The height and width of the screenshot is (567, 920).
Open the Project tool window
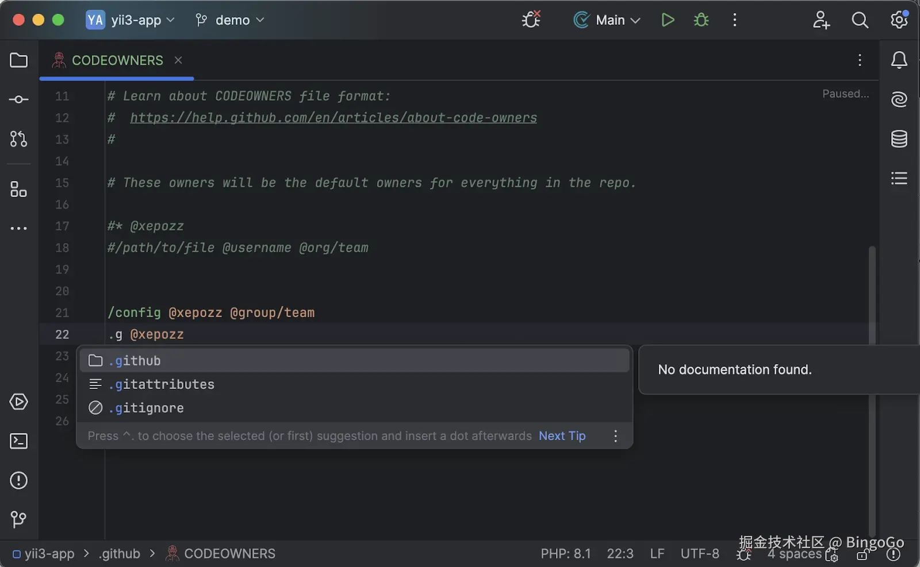[x=18, y=60]
